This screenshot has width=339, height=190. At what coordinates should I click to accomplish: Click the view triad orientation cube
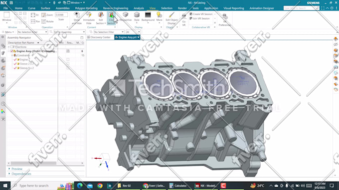click(105, 158)
